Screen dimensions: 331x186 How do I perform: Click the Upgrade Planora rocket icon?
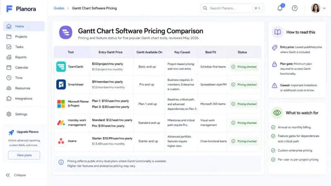coord(11,132)
